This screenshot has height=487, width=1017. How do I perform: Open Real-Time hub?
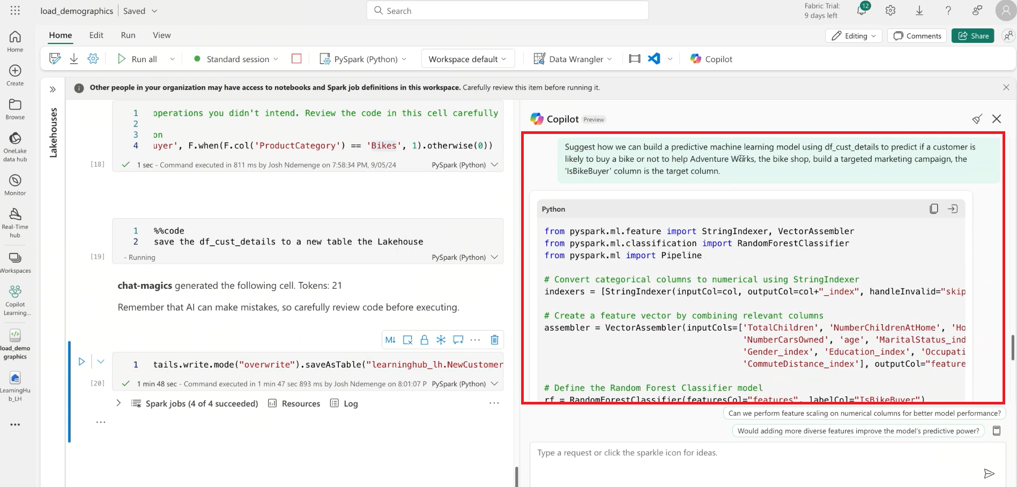click(15, 223)
